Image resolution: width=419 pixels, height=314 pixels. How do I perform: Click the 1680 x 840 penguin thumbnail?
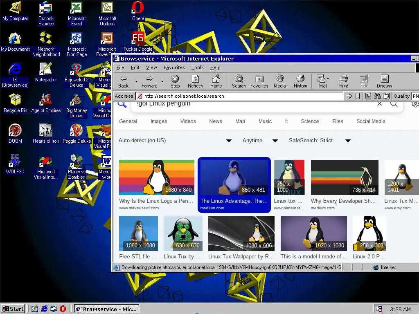coord(157,177)
